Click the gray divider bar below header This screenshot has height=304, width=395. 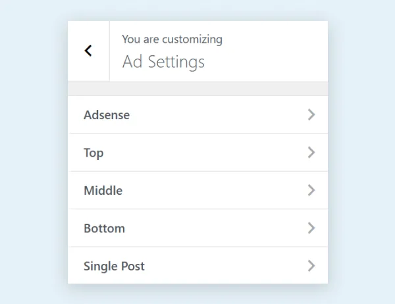(x=197, y=89)
